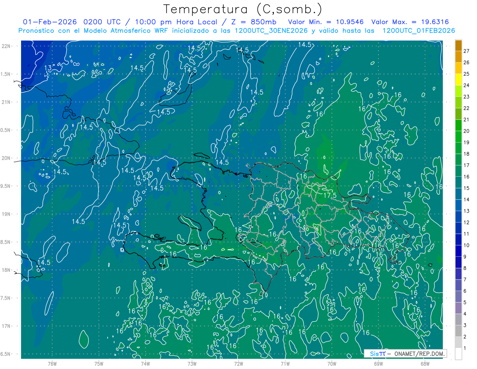Click the date text "01-Feb-2026 0200 UTC"
Viewport: 477px width, 369px height.
click(x=72, y=22)
